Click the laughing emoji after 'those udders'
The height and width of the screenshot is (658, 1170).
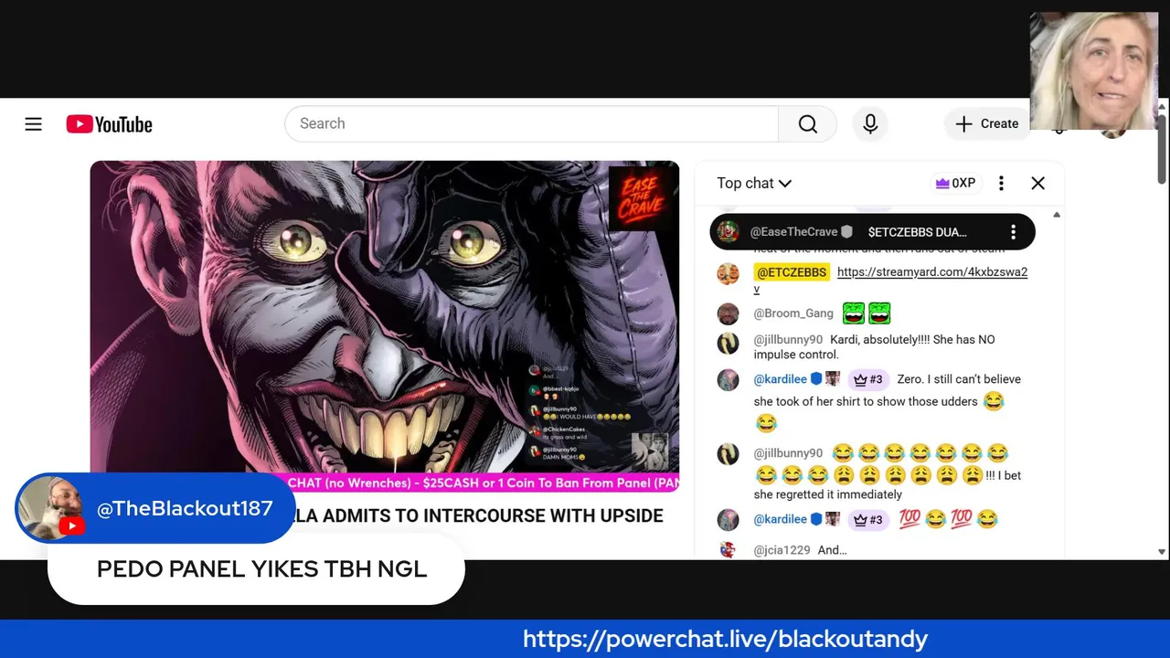pos(994,402)
